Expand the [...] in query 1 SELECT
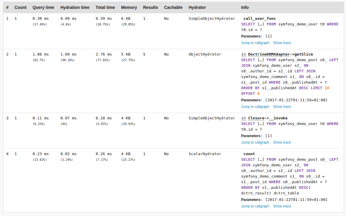346x216 pixels. coord(261,24)
